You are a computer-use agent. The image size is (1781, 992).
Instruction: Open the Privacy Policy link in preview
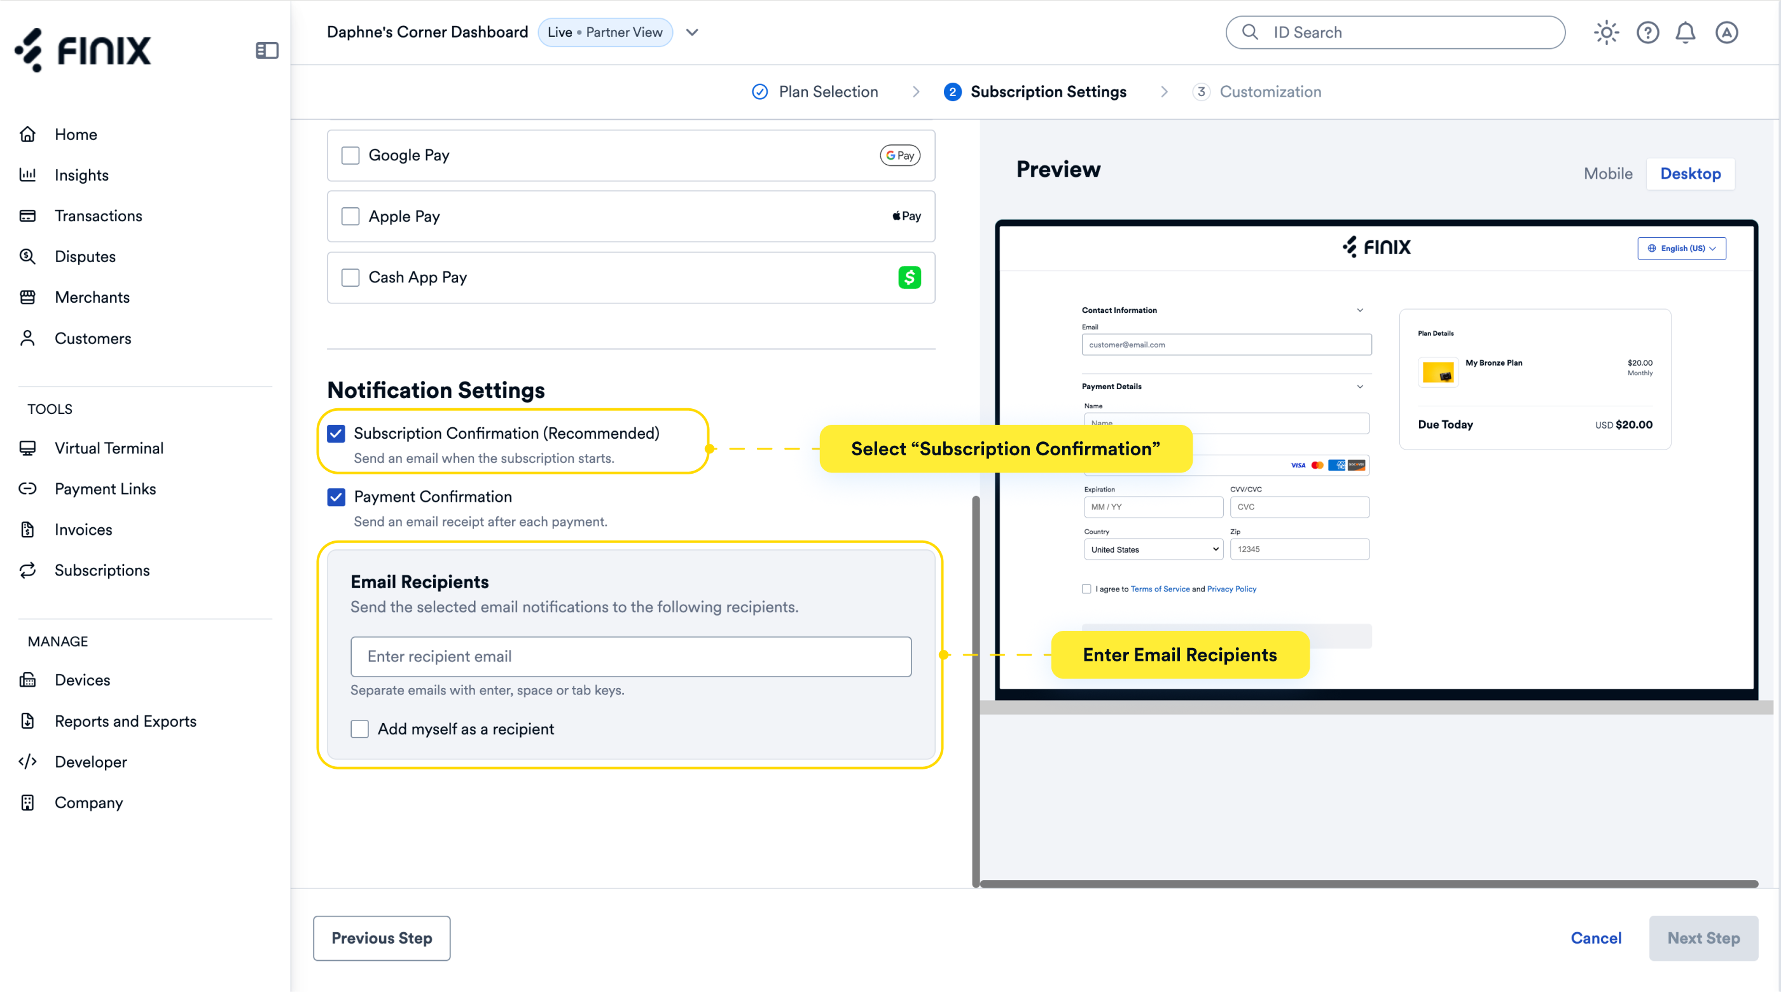[x=1231, y=589]
